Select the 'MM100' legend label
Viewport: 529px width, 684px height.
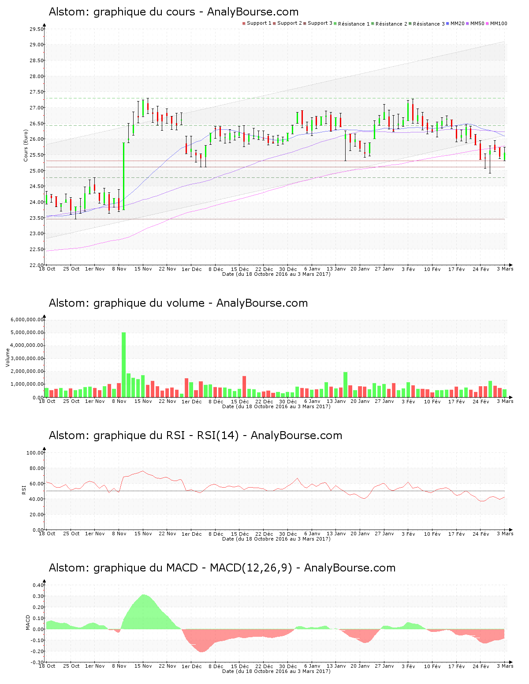pyautogui.click(x=499, y=23)
